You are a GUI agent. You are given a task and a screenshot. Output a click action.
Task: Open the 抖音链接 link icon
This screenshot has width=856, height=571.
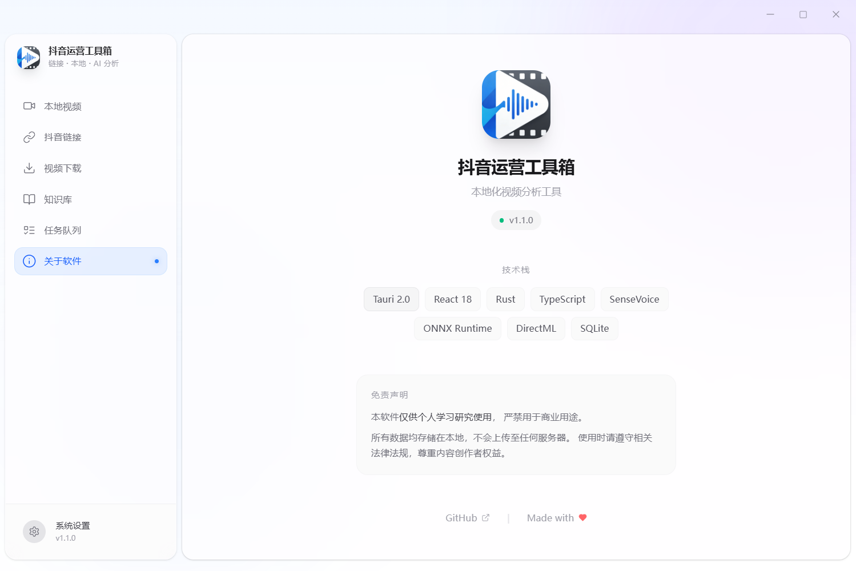(30, 136)
